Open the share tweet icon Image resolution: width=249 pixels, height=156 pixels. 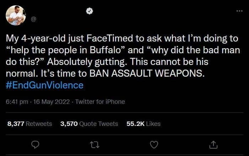point(213,144)
